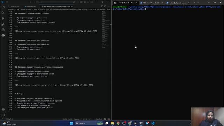Click the Ln/Col cursor position indicator
Image resolution: width=224 pixels, height=126 pixels.
tap(68, 119)
